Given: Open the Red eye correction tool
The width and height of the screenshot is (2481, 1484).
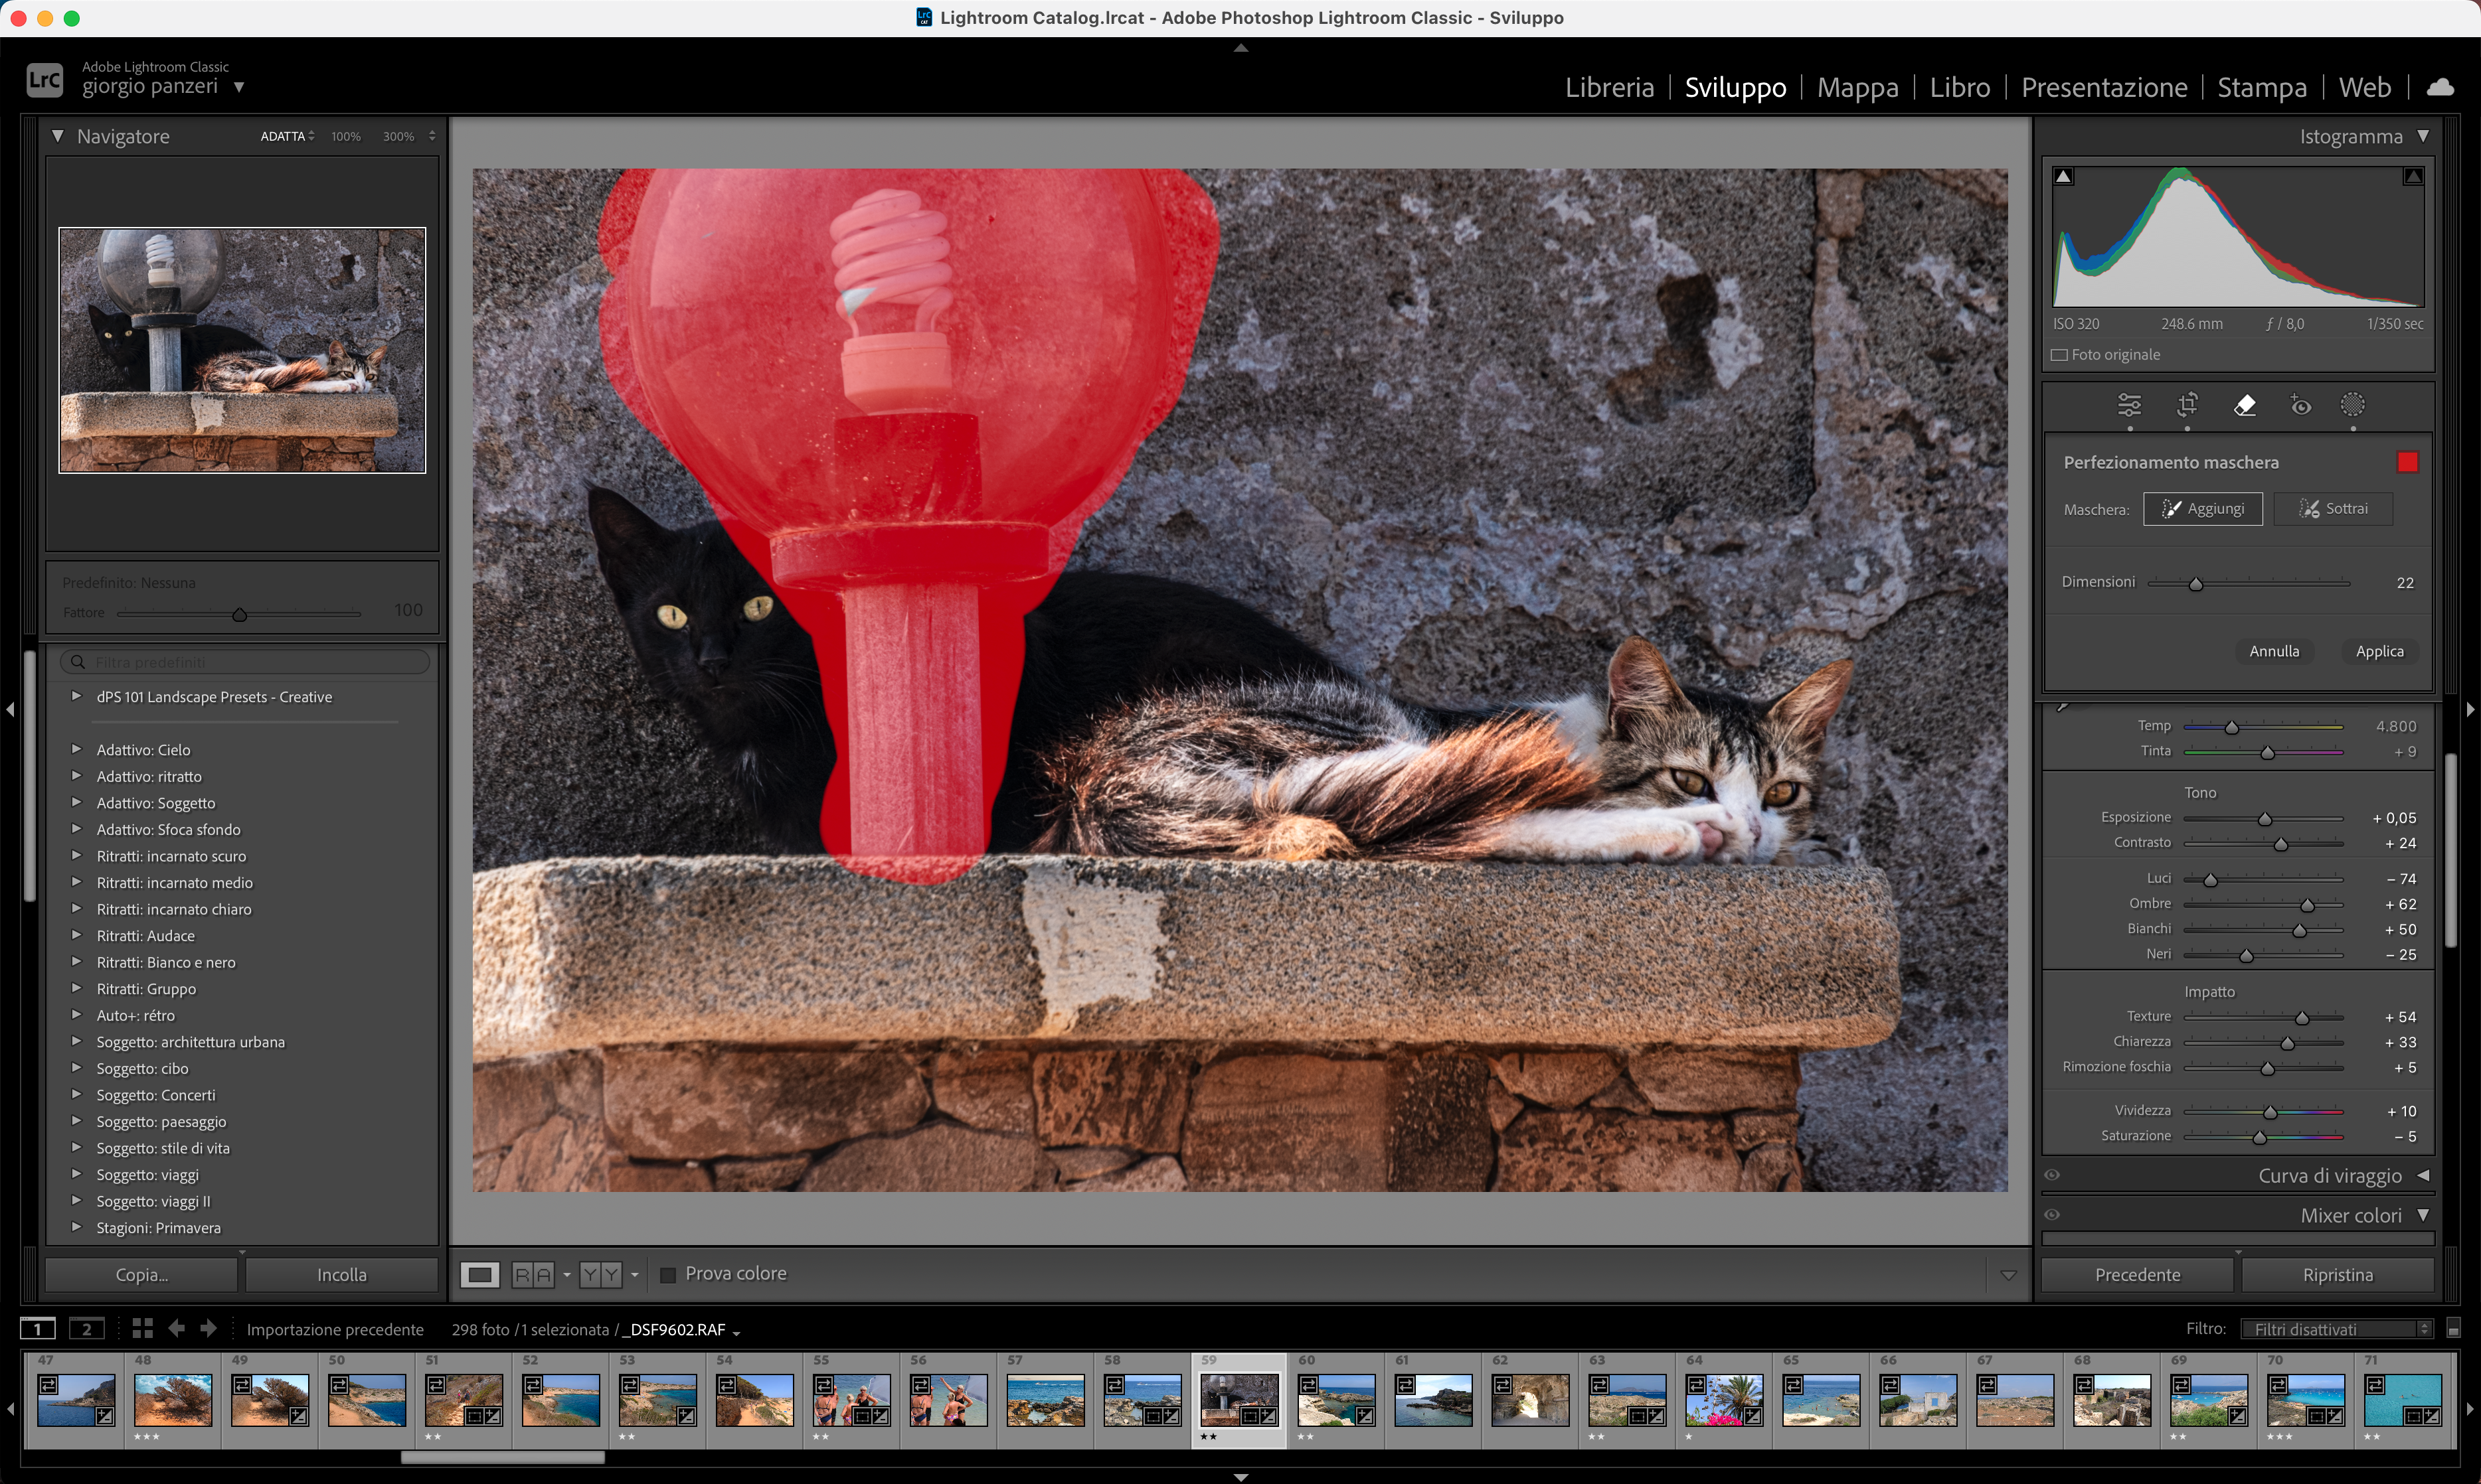Looking at the screenshot, I should pyautogui.click(x=2300, y=405).
